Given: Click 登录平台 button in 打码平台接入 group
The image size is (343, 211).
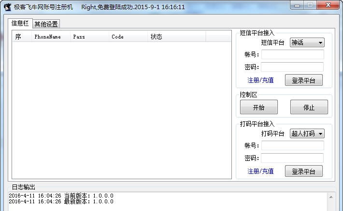Looking at the screenshot, I should 303,171.
